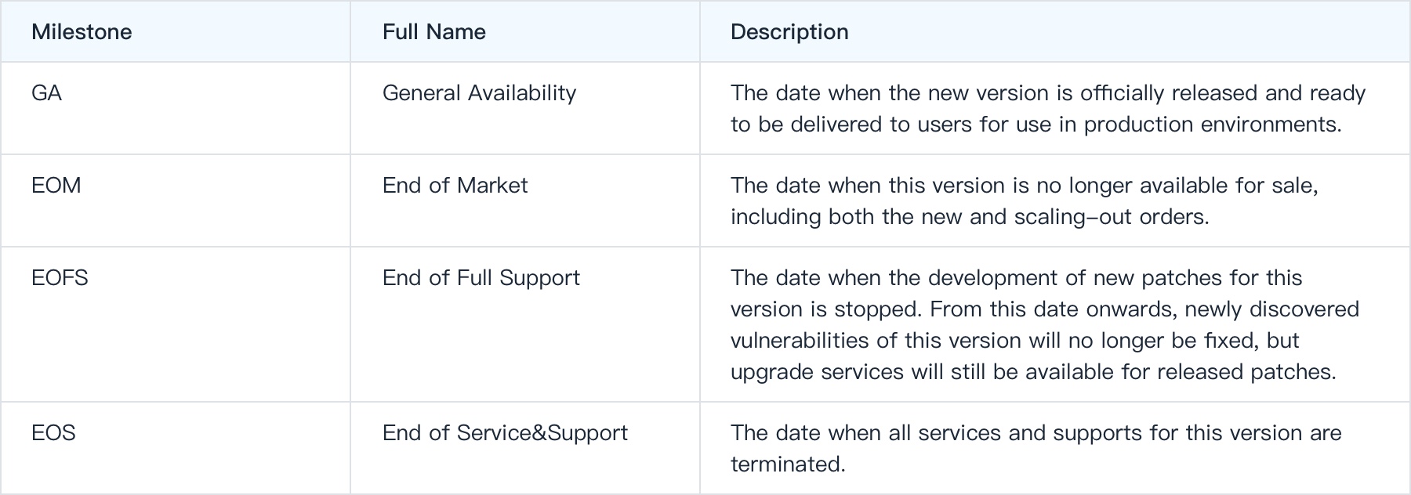Click the Full Name column header
This screenshot has width=1411, height=495.
click(x=433, y=32)
